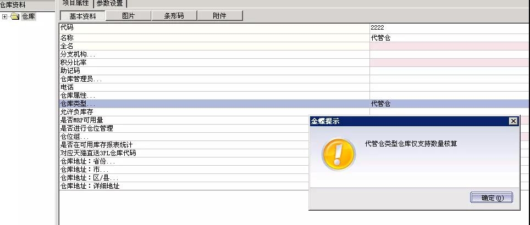Expand the 仓库 tree node
Viewport: 530px width, 225px height.
(5, 16)
